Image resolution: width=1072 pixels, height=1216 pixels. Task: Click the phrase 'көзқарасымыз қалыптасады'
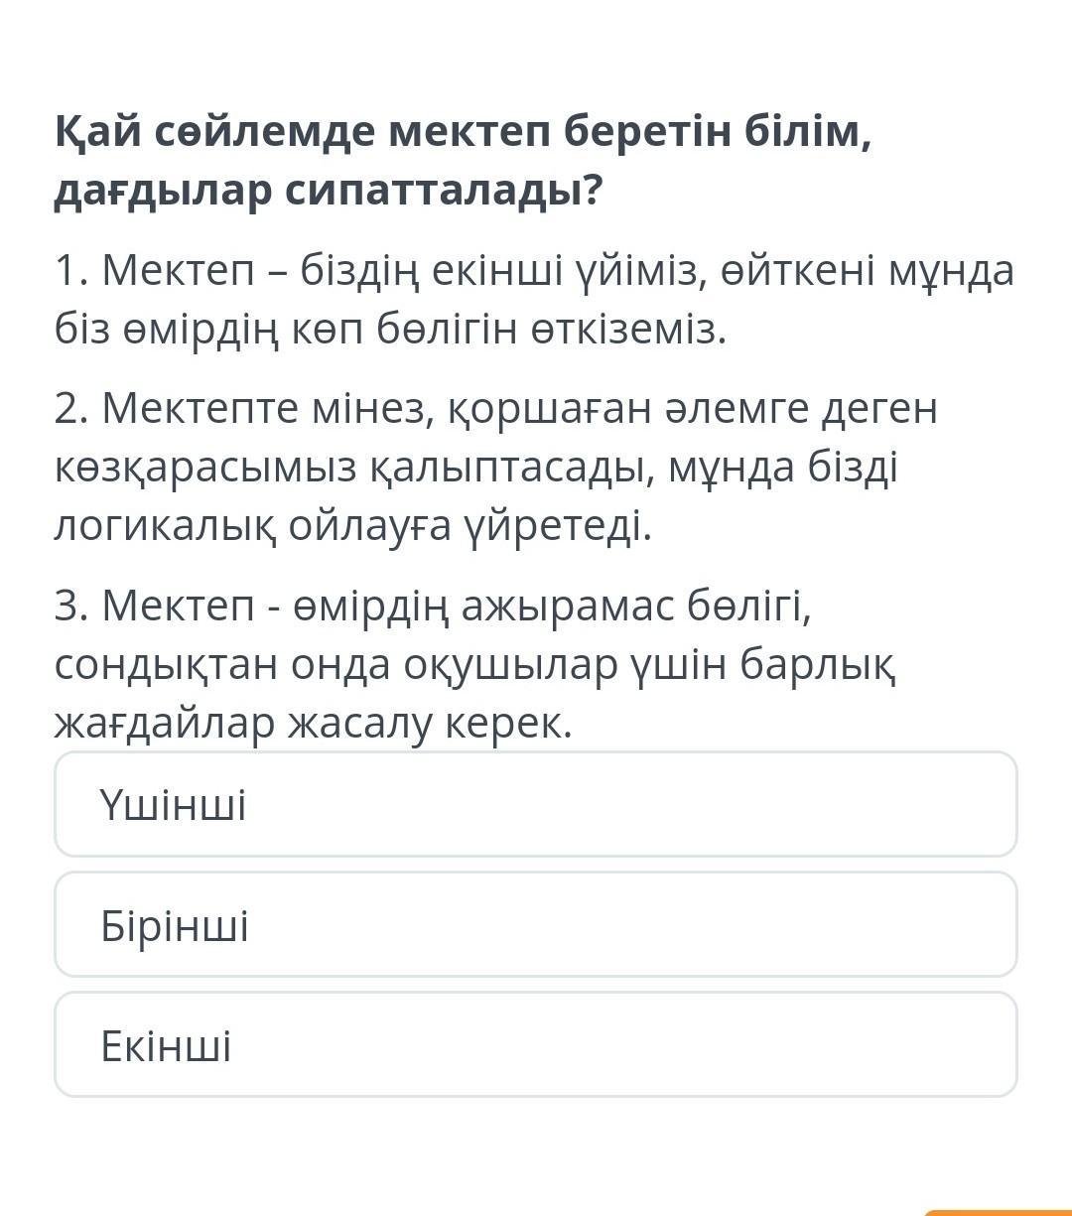(x=354, y=468)
